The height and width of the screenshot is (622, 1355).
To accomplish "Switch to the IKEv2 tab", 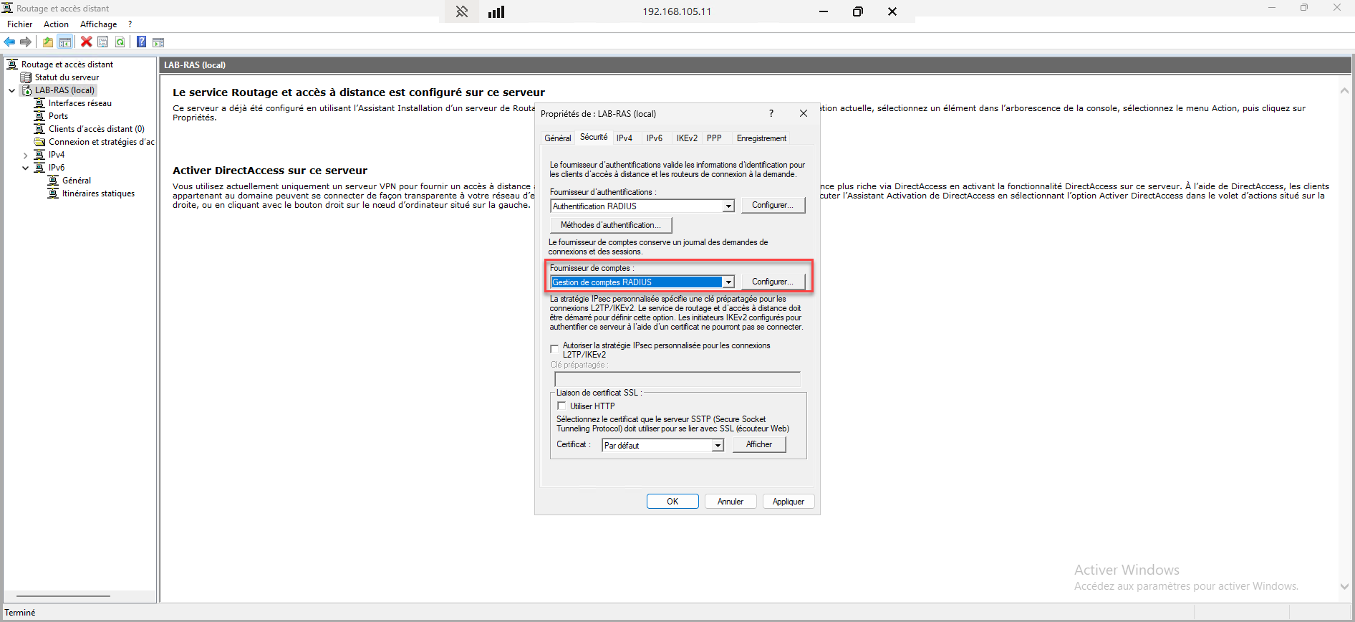I will coord(686,138).
